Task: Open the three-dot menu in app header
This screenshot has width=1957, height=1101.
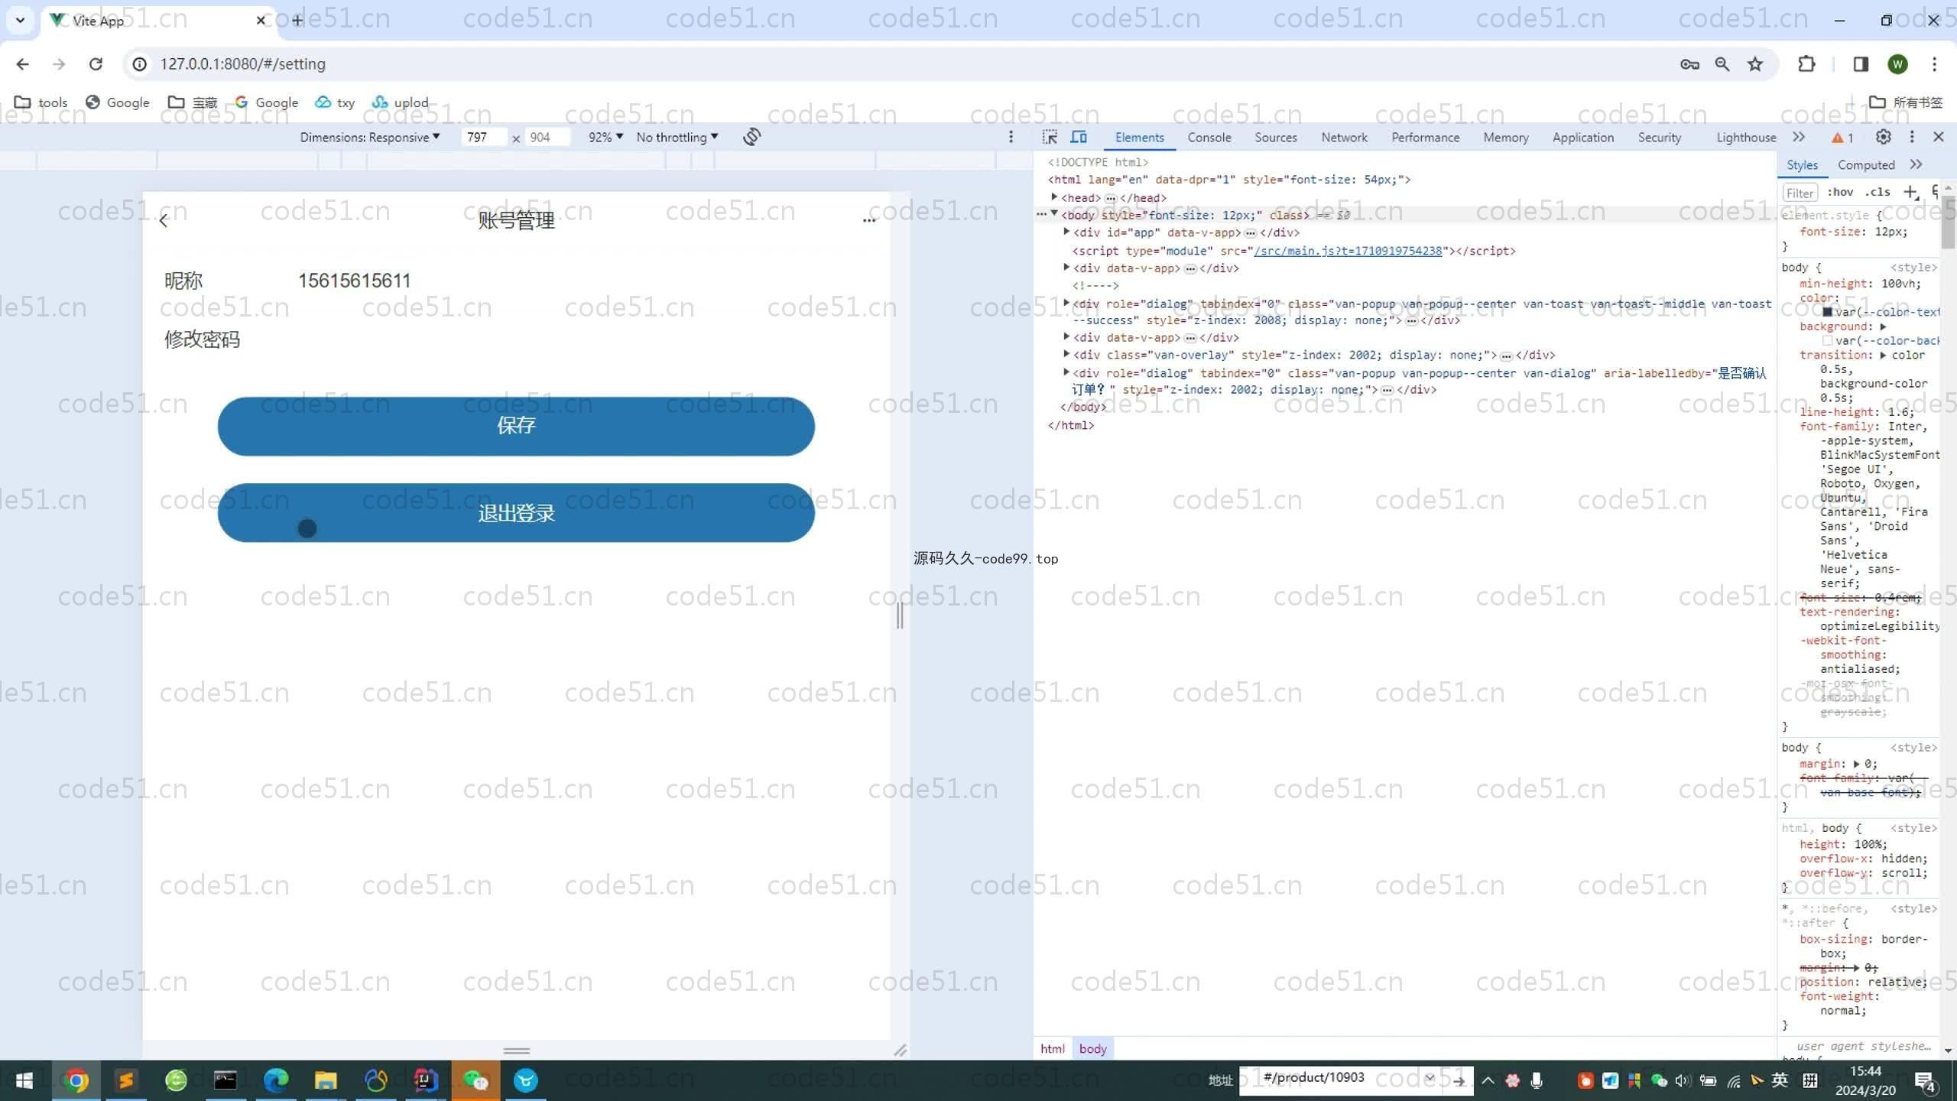Action: 868,220
